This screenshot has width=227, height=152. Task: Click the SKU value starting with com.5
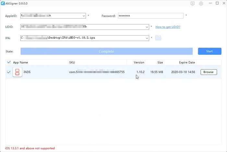click(x=97, y=72)
